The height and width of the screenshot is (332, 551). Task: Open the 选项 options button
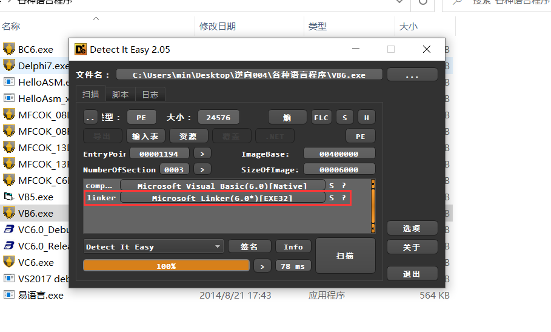pyautogui.click(x=412, y=228)
